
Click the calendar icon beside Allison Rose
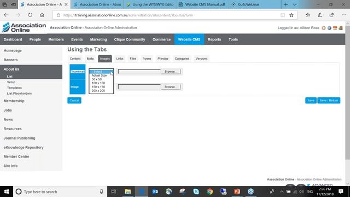[335, 28]
